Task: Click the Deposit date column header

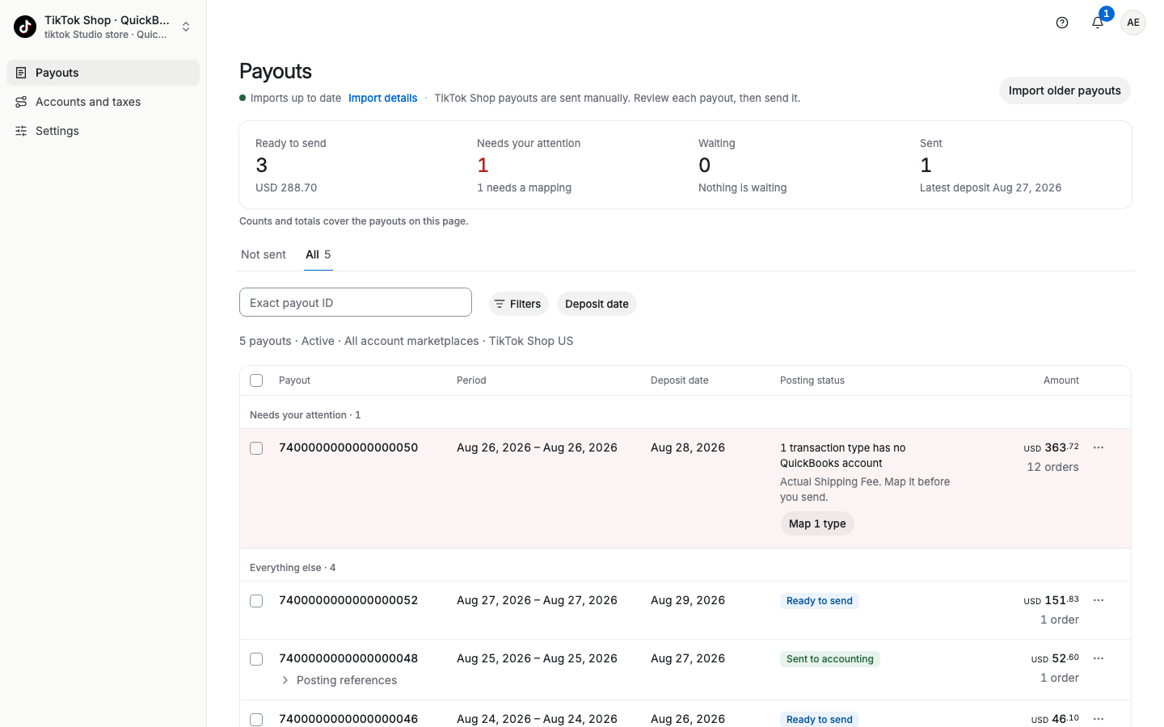Action: 680,380
